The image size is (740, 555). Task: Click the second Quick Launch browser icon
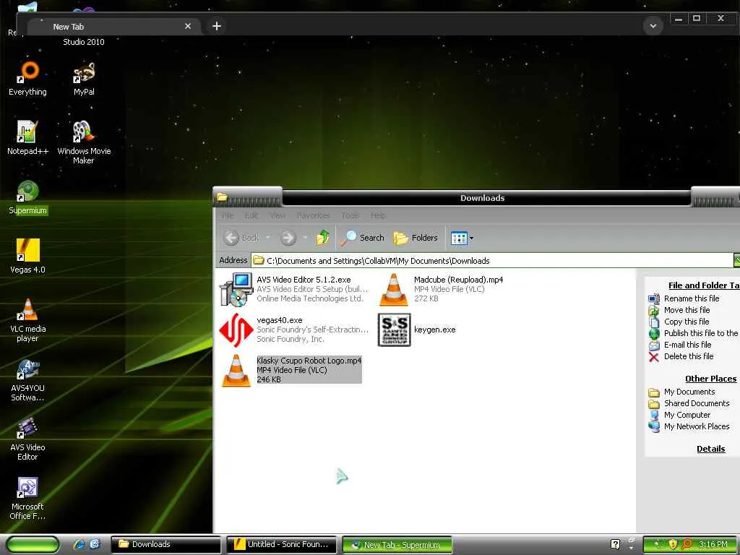coord(95,544)
